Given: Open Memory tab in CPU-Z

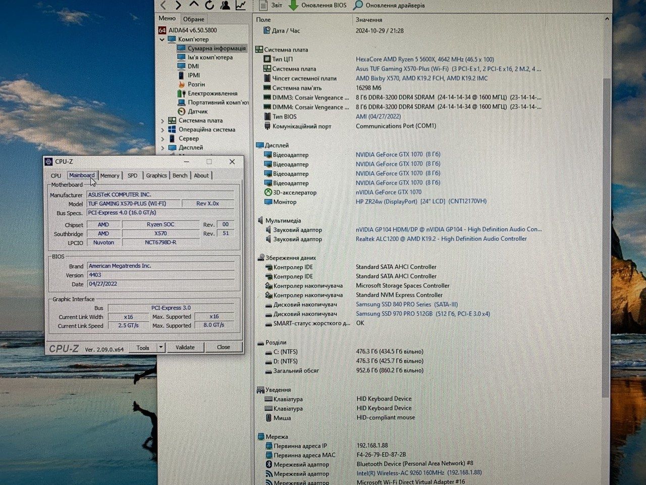Looking at the screenshot, I should (110, 176).
